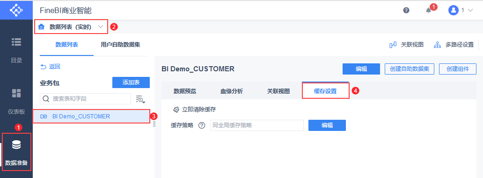Image resolution: width=483 pixels, height=178 pixels.
Task: Open the notifications bell icon
Action: click(x=429, y=11)
